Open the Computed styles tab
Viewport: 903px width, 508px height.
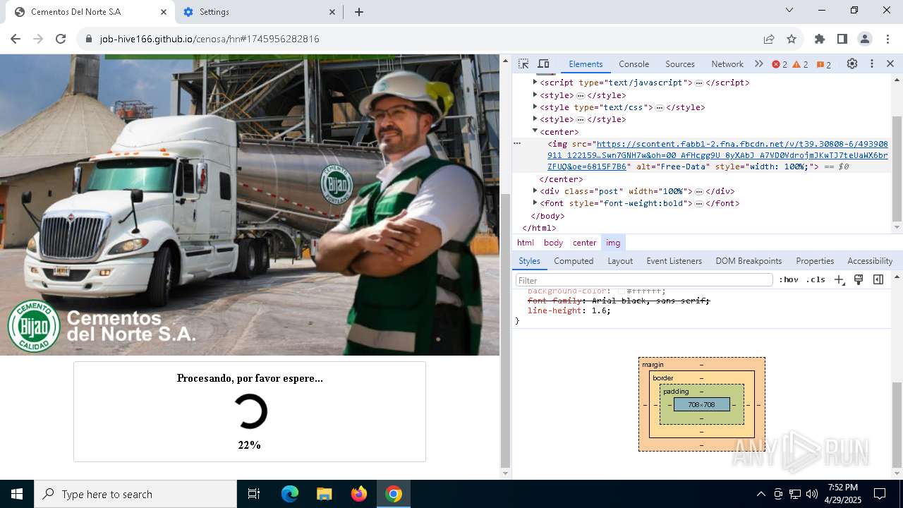pos(574,261)
